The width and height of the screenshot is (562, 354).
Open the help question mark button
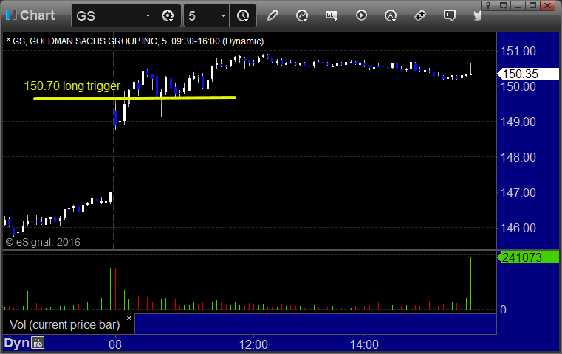tap(488, 5)
